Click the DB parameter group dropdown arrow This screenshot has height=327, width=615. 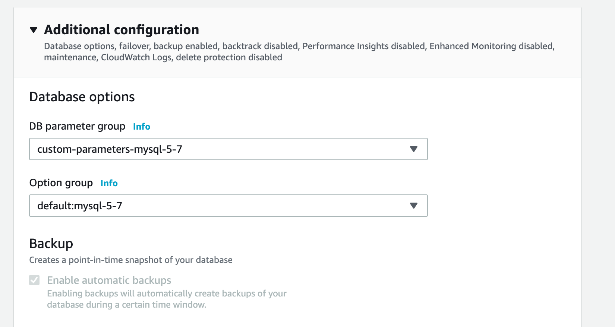pos(413,149)
